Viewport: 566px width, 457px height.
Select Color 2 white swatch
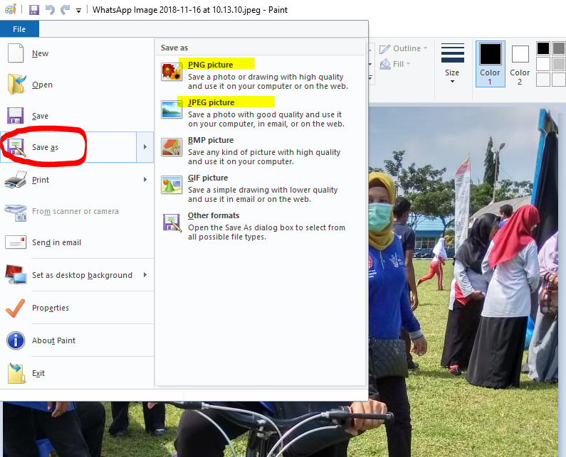pos(520,54)
